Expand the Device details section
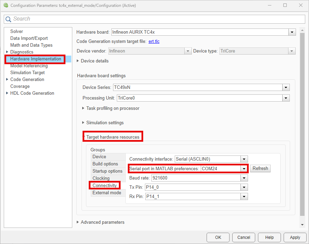This screenshot has height=244, width=309. [78, 61]
